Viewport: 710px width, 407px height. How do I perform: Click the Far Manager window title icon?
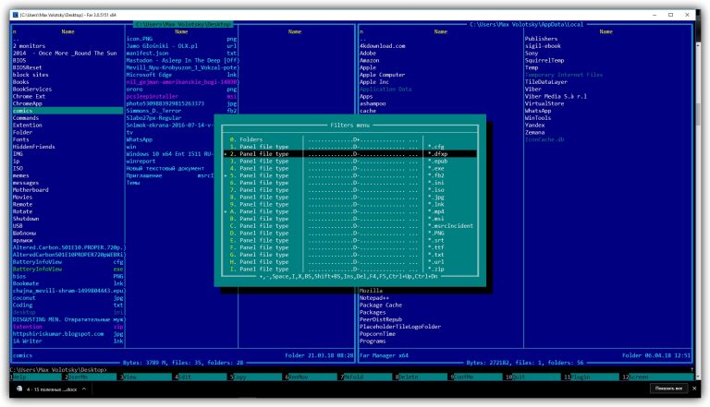8,6
